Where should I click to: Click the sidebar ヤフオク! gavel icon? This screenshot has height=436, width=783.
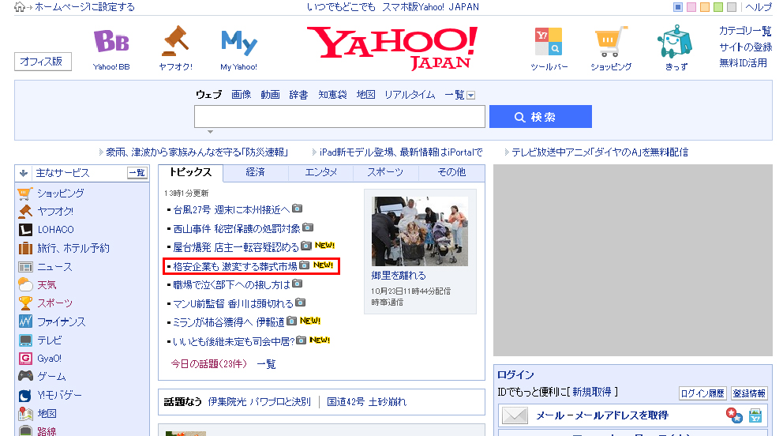tap(25, 211)
